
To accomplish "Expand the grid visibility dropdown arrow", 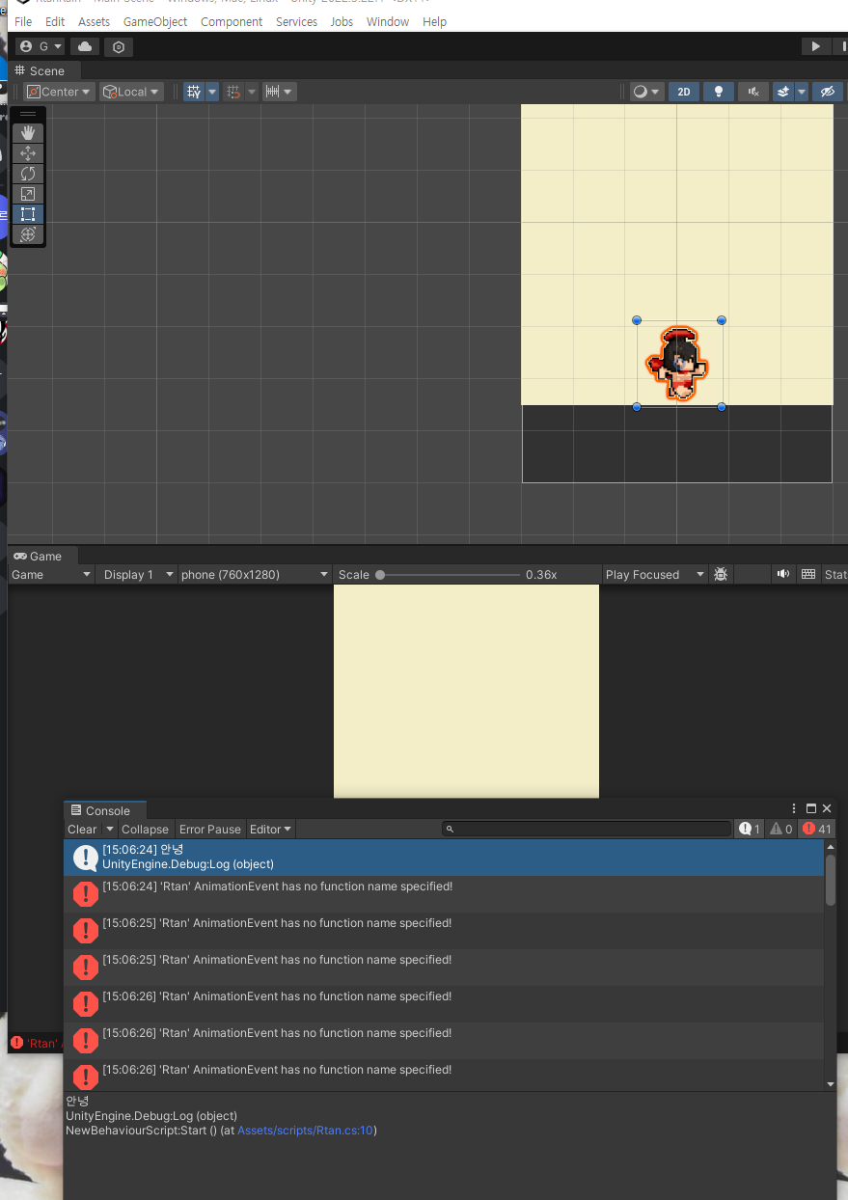I will click(212, 92).
